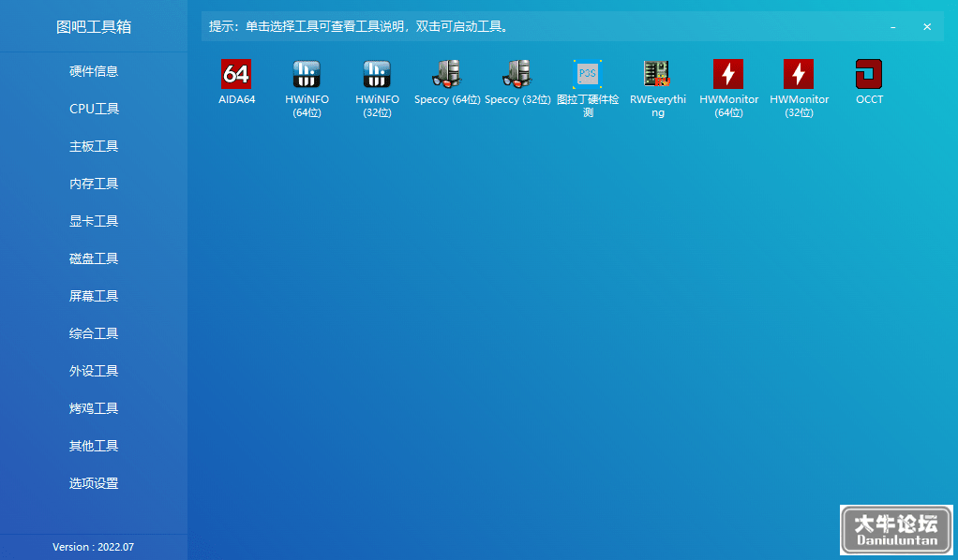Open the CPU工具 category
The width and height of the screenshot is (958, 560).
94,109
